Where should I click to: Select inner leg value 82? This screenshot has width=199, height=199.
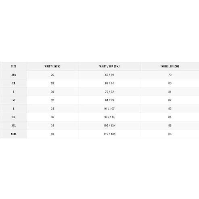point(170,100)
